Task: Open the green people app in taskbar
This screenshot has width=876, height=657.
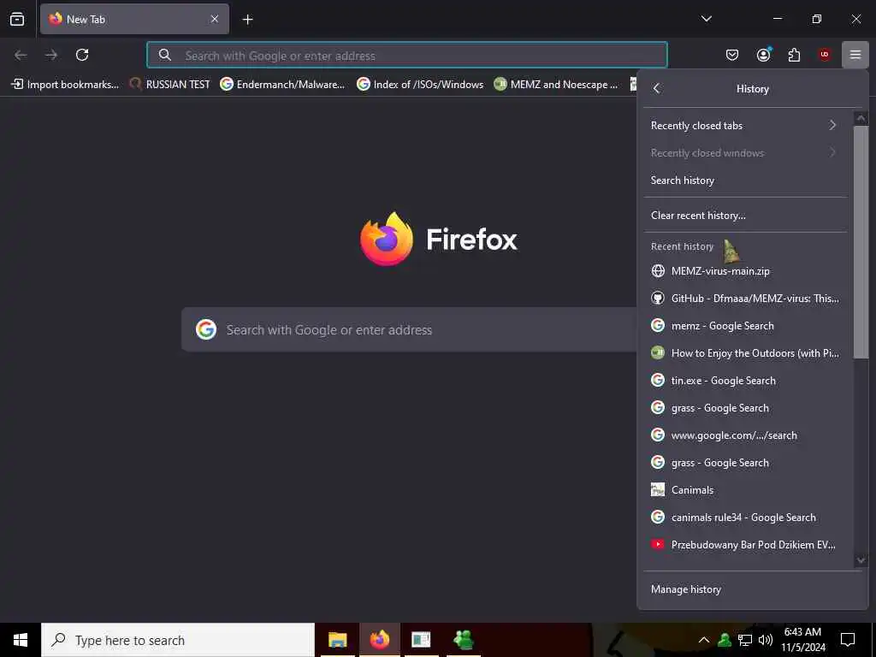Action: (x=463, y=640)
